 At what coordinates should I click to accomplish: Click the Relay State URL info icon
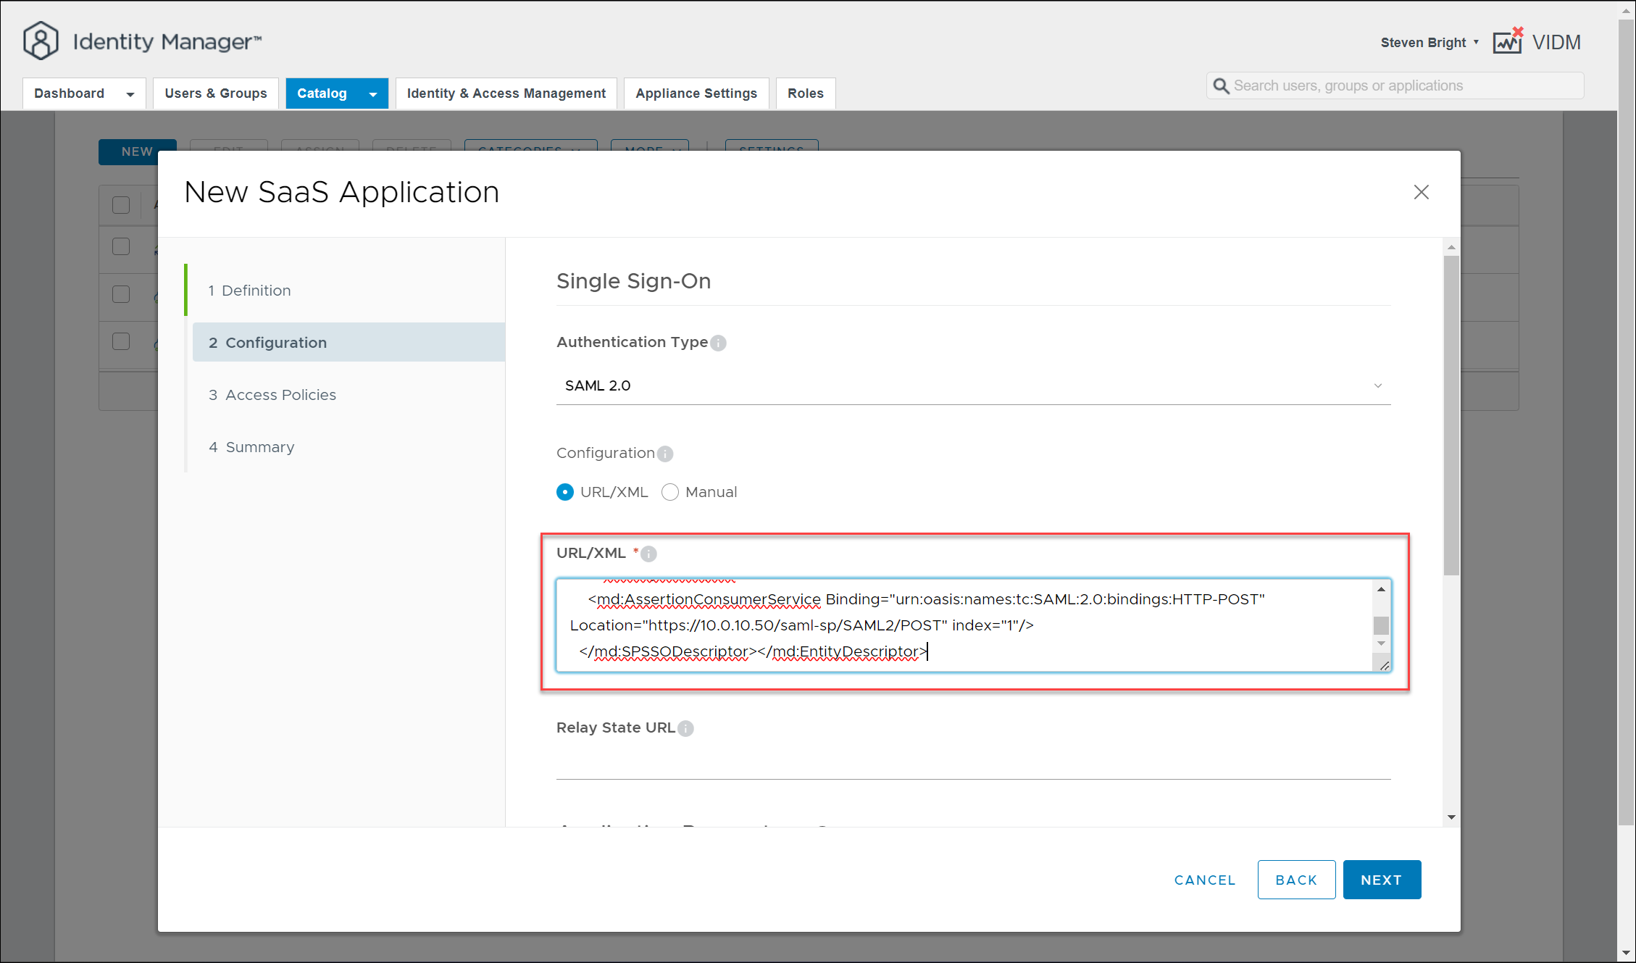click(685, 728)
